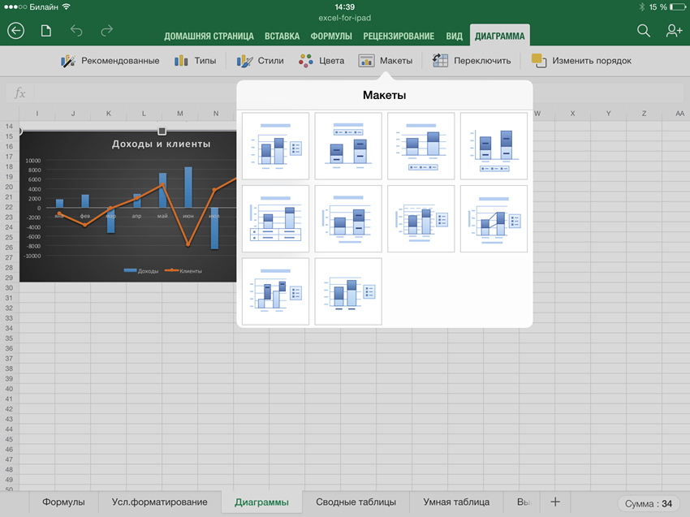Choose layout without title, bottom legend
The height and width of the screenshot is (517, 690).
click(x=494, y=145)
